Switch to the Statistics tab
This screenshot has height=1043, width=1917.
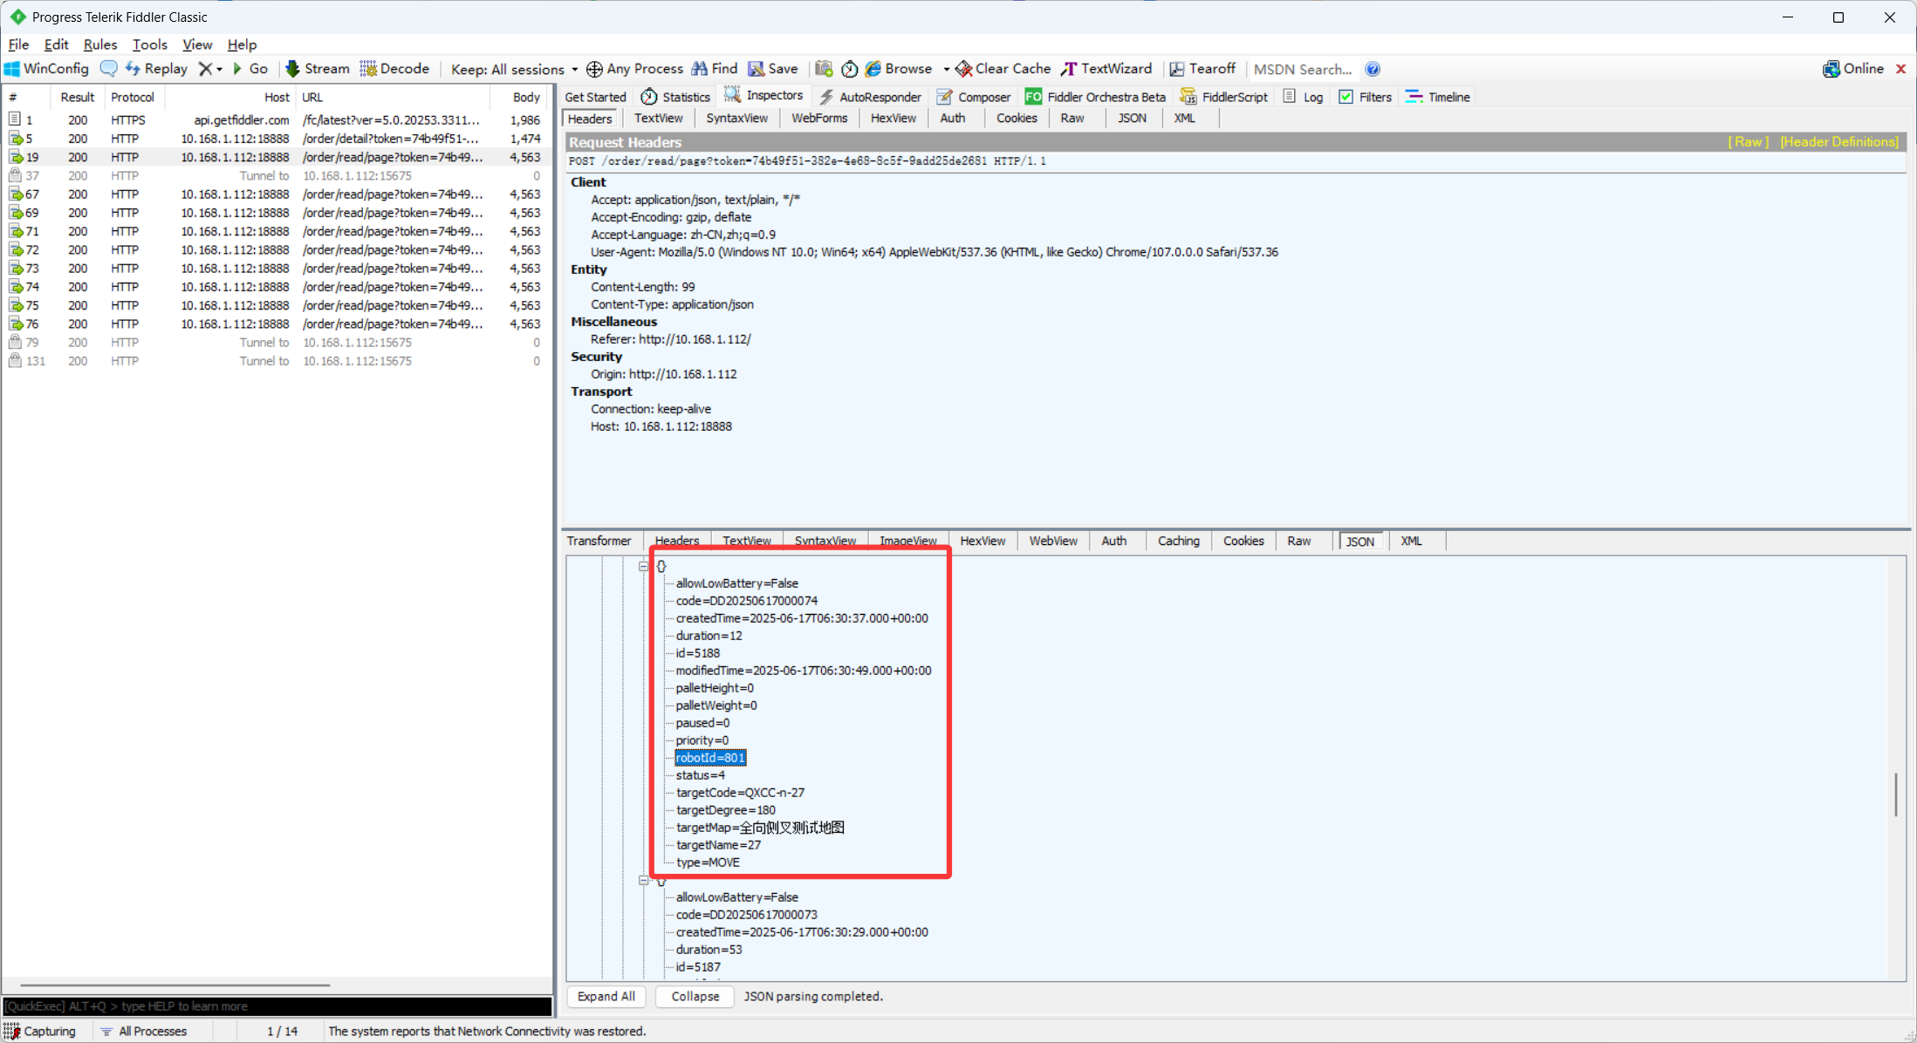[676, 97]
